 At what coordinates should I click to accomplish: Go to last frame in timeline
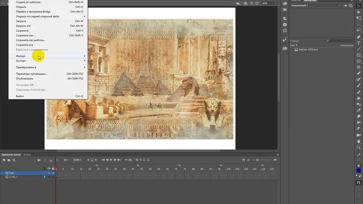[119, 160]
